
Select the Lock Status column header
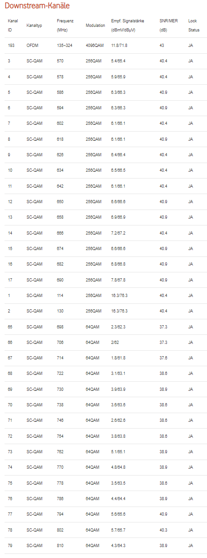pos(194,25)
